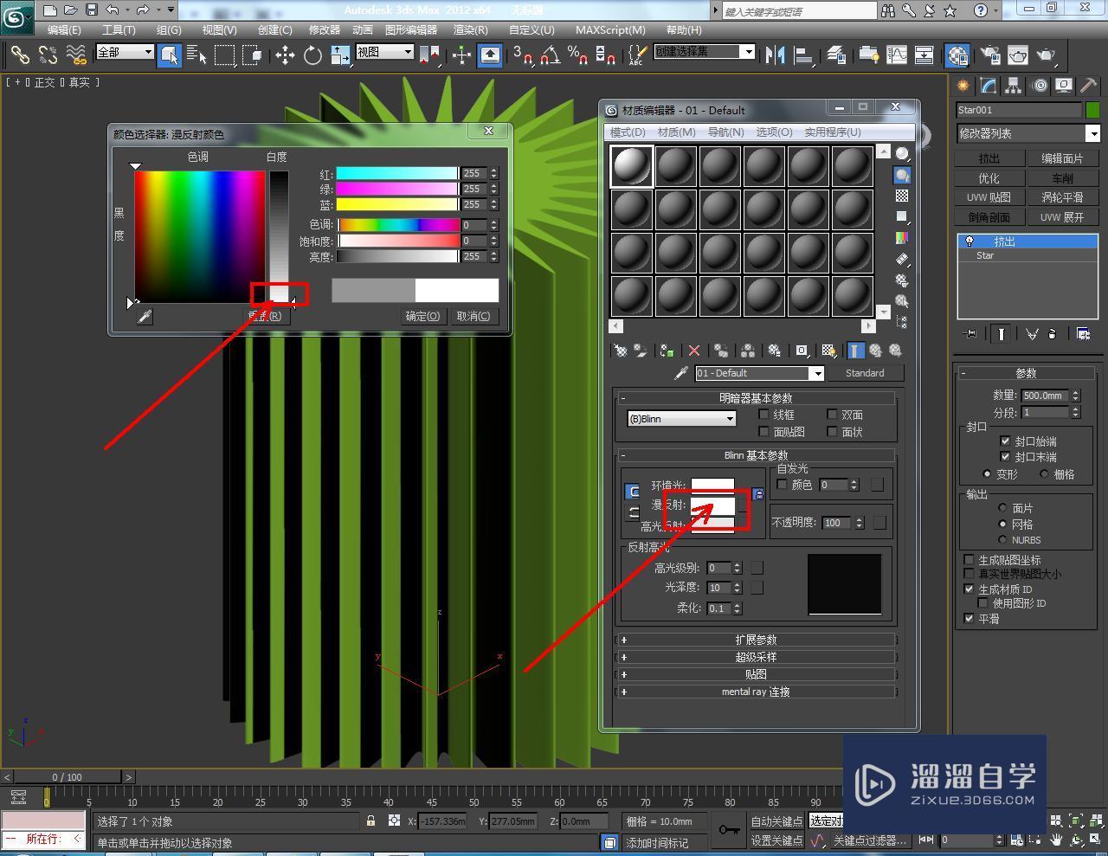Image resolution: width=1108 pixels, height=856 pixels.
Task: Open the Material Editor toolbar icon
Action: pyautogui.click(x=957, y=55)
